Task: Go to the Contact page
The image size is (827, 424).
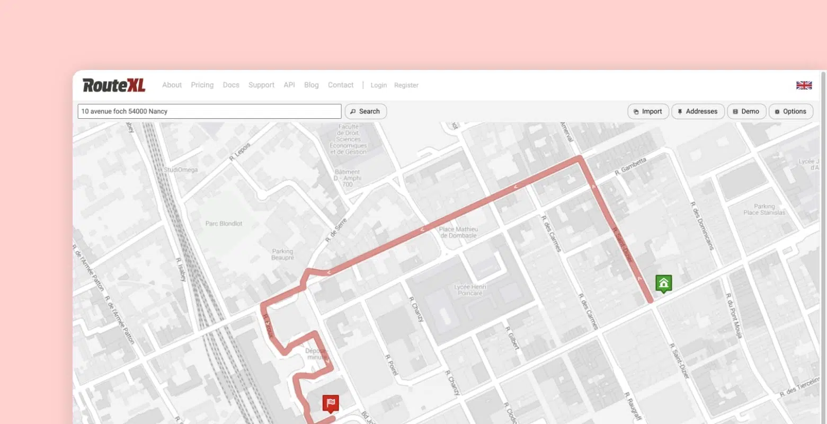Action: click(x=341, y=85)
